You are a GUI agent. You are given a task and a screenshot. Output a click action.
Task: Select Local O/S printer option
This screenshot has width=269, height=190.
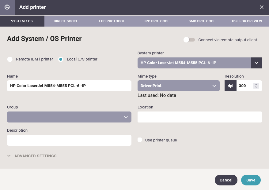61,59
